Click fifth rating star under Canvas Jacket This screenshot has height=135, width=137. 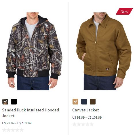92,124
